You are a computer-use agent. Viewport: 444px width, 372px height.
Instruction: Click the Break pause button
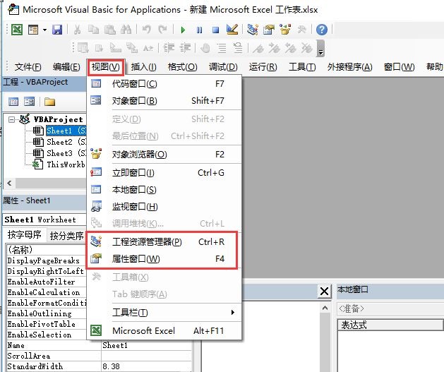point(199,30)
